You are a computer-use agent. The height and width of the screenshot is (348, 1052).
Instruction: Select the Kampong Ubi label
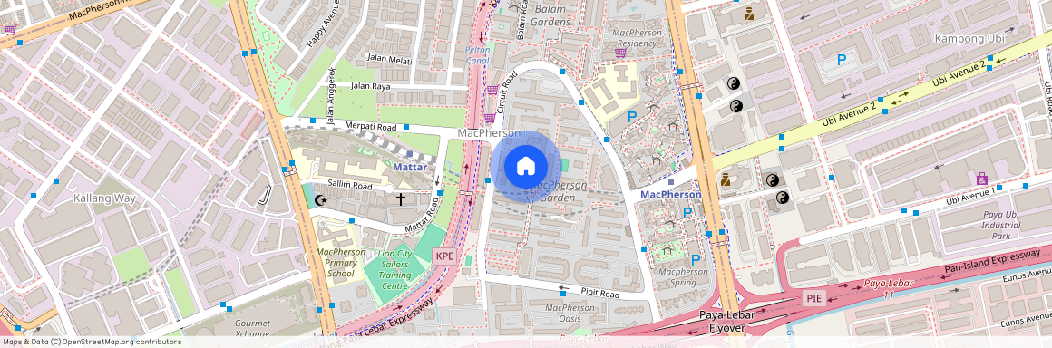point(970,39)
